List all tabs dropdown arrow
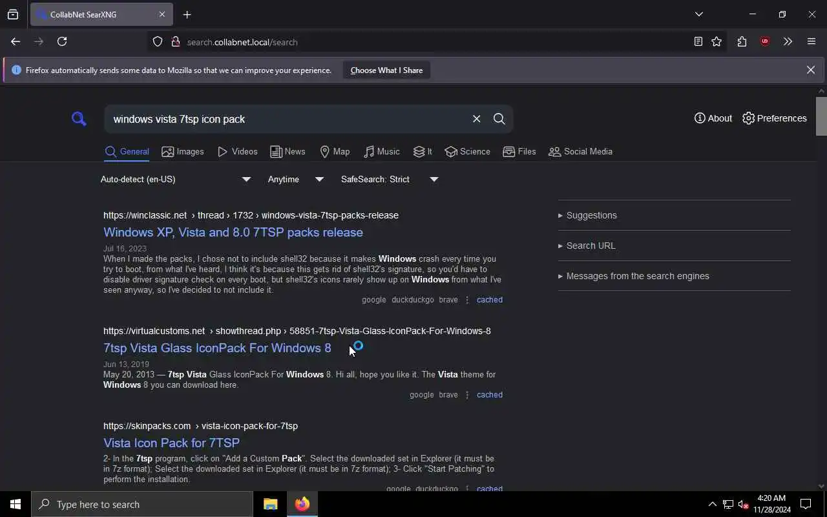Image resolution: width=827 pixels, height=517 pixels. pyautogui.click(x=698, y=14)
